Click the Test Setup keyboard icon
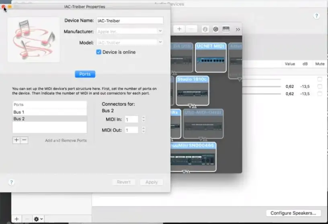The image size is (328, 224). (x=226, y=29)
